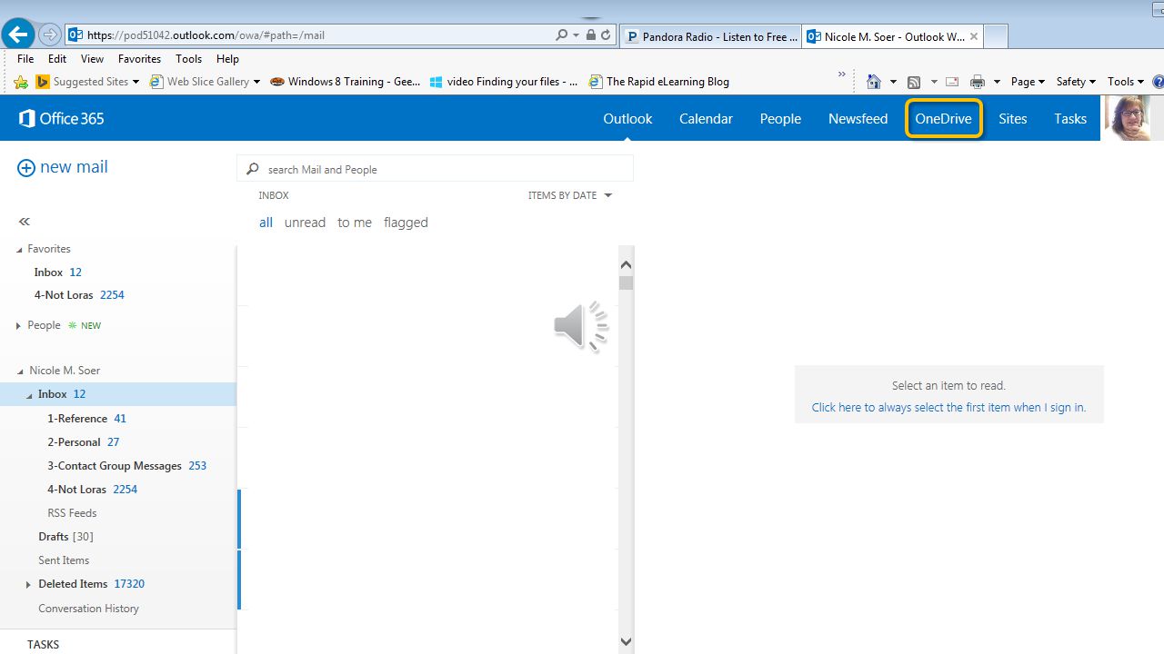1164x654 pixels.
Task: Open the Windows 8 Training favorite
Action: [345, 82]
